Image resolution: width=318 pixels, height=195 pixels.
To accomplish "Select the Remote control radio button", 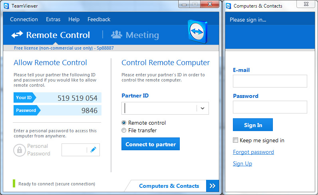I will (x=124, y=123).
